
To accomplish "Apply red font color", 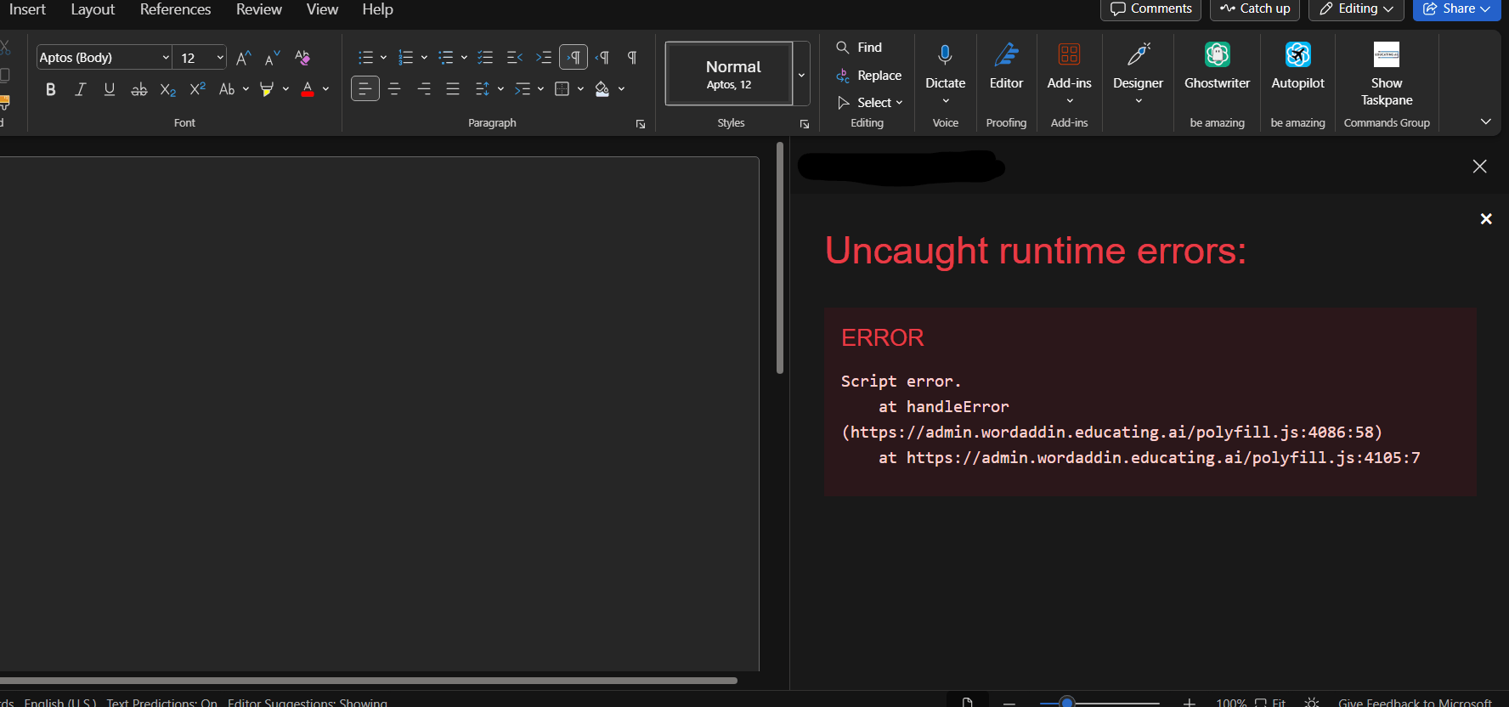I will pos(308,89).
